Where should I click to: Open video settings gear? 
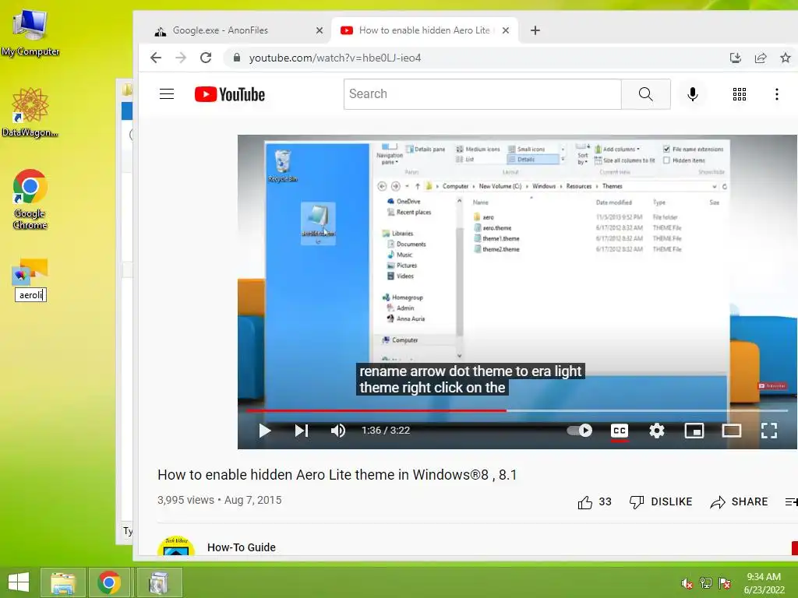click(656, 431)
